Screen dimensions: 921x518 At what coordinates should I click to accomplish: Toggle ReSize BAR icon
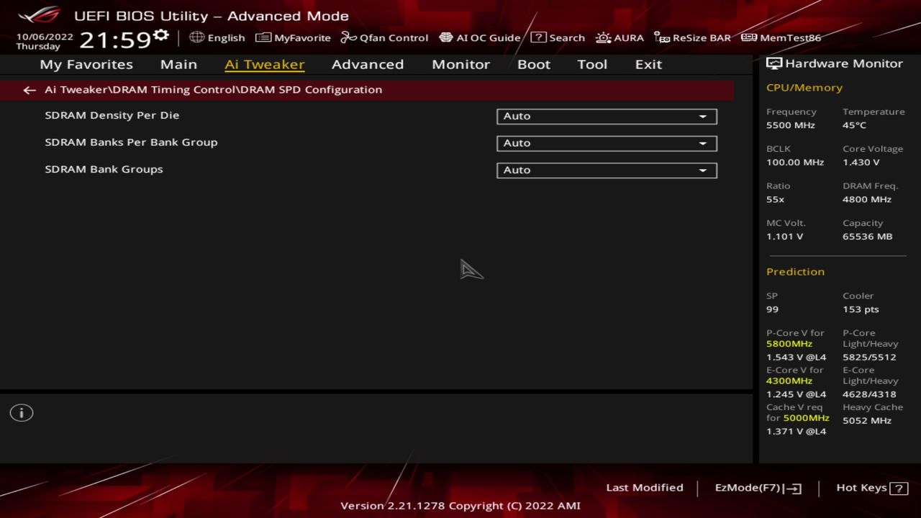pyautogui.click(x=662, y=37)
